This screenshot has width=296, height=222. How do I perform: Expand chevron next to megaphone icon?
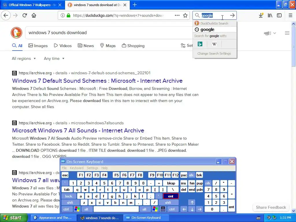[x=275, y=33]
